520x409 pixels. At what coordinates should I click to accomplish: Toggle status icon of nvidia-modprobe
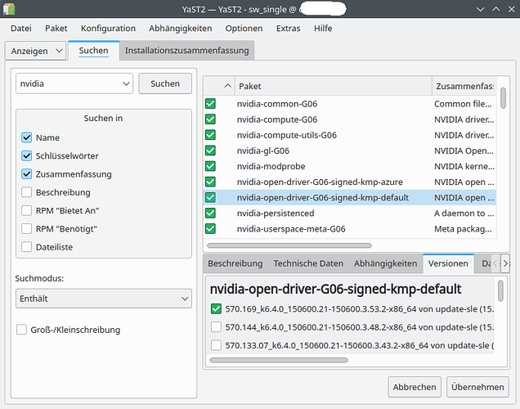tap(210, 166)
